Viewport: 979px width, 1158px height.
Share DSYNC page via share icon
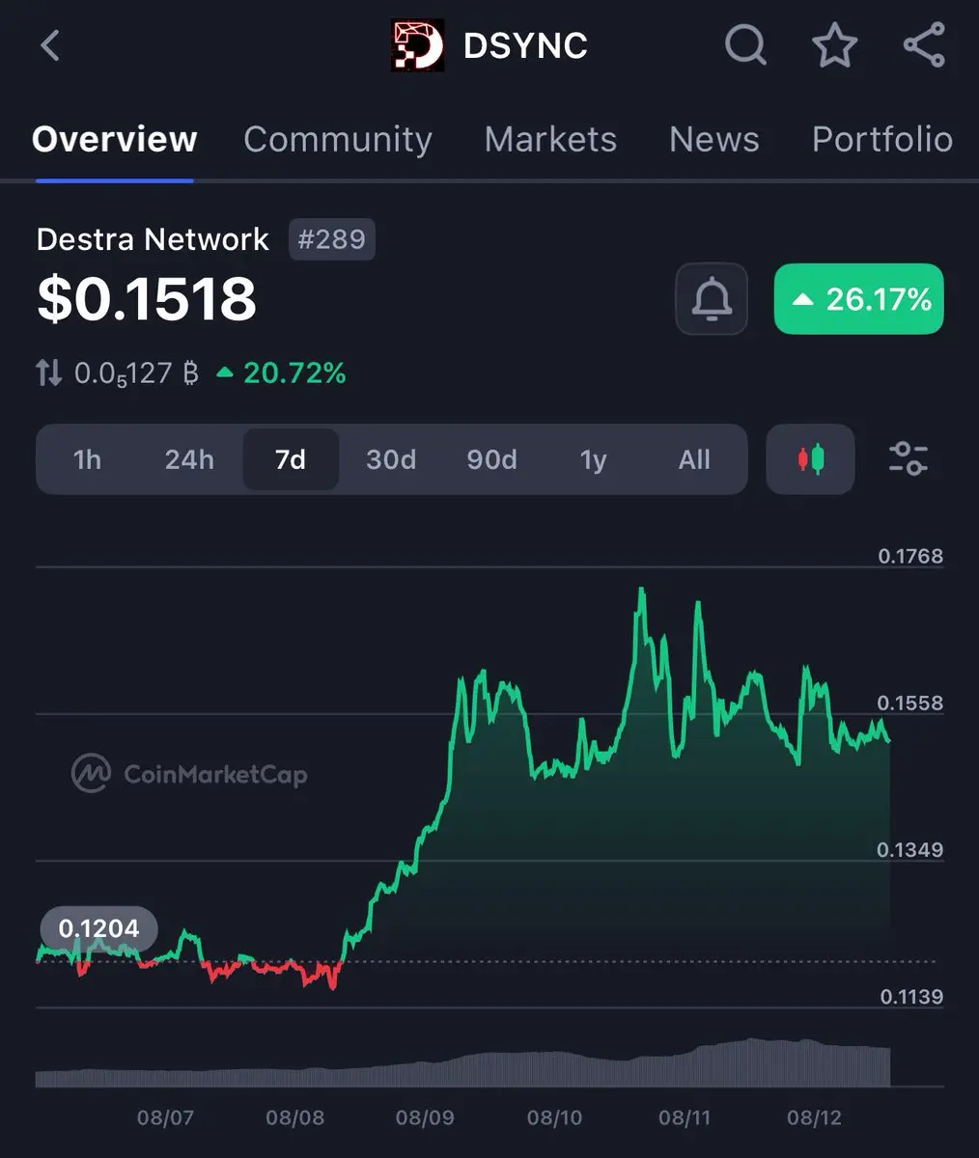(924, 45)
